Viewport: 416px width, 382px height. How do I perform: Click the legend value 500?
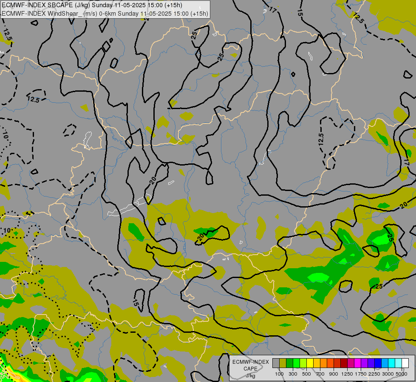[x=306, y=374]
